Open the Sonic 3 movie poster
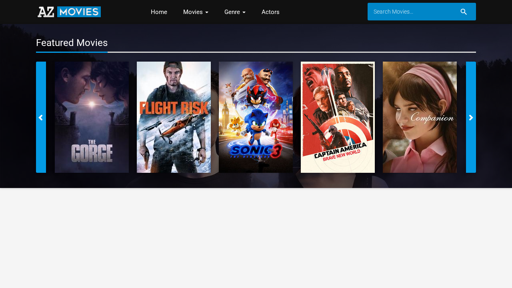 coord(256,117)
